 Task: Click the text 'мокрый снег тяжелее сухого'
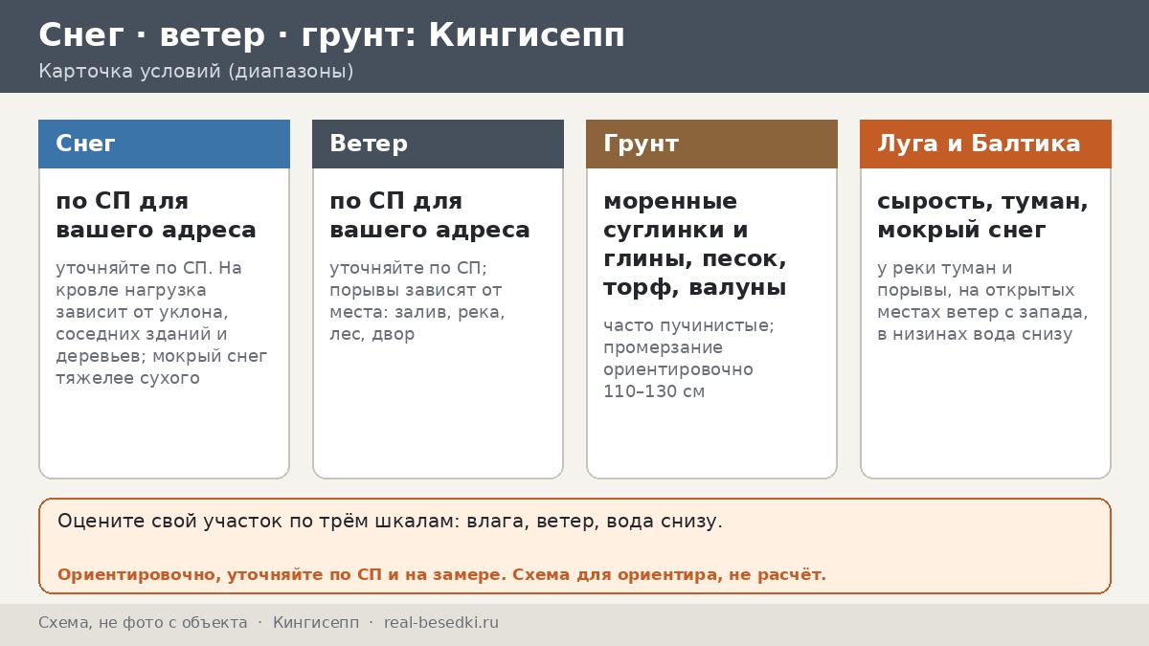pos(162,368)
